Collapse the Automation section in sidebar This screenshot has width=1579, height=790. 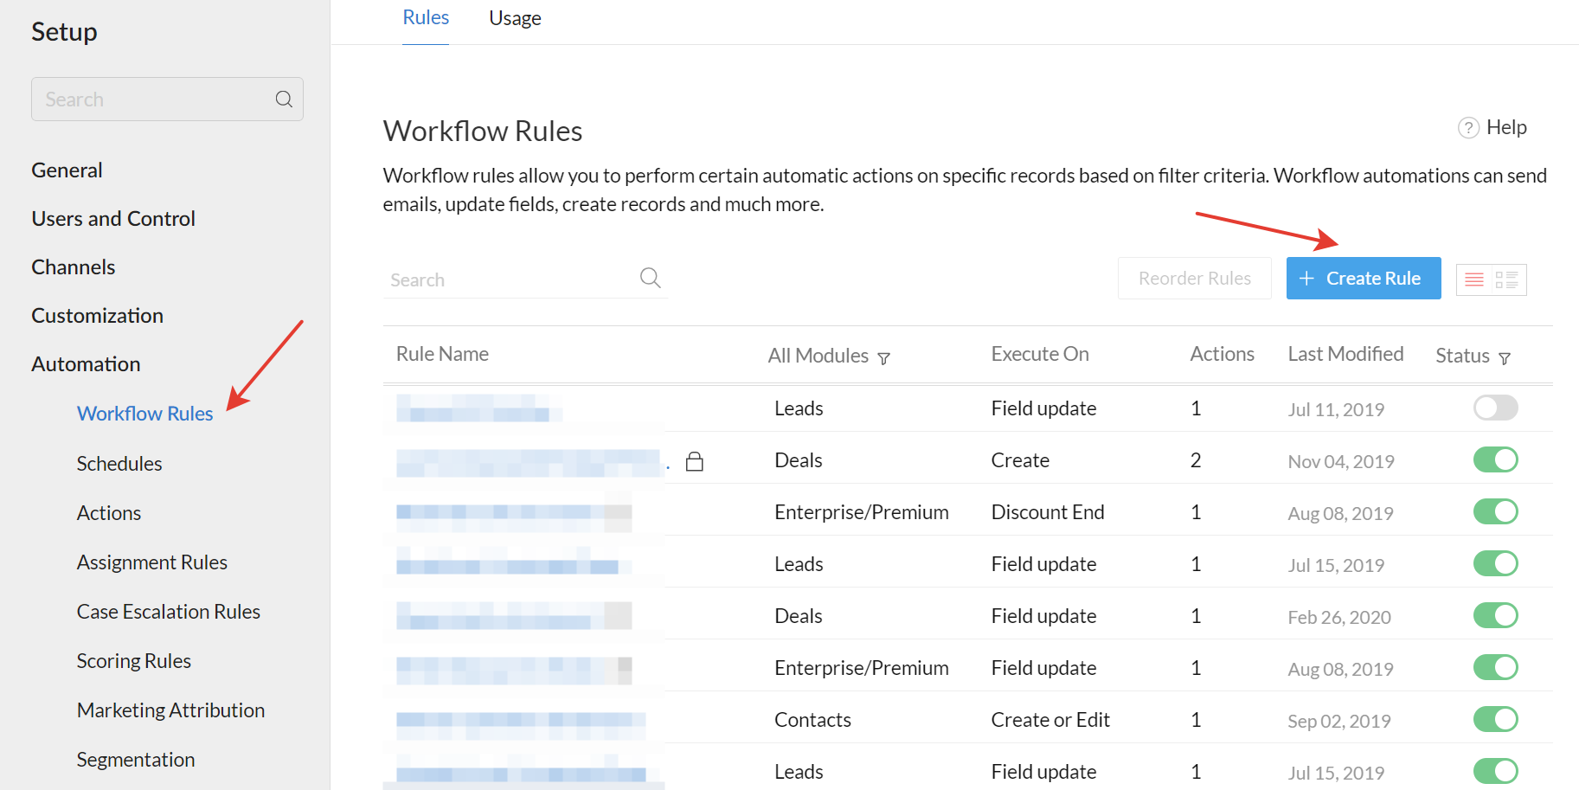coord(86,364)
